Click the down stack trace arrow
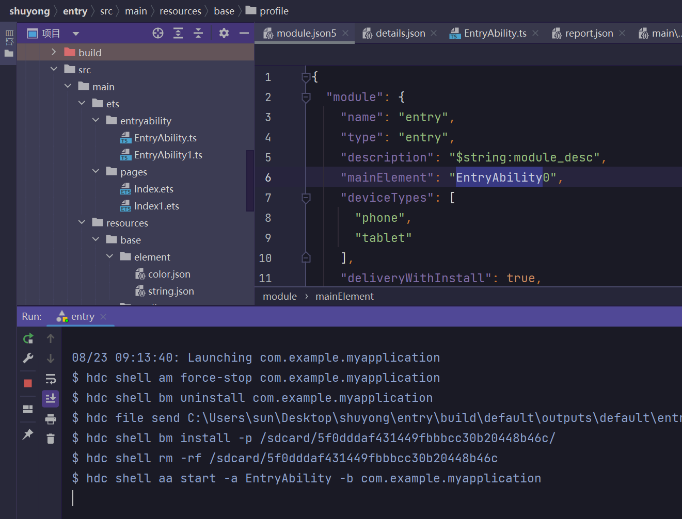Screen dimensions: 682x519 point(51,359)
